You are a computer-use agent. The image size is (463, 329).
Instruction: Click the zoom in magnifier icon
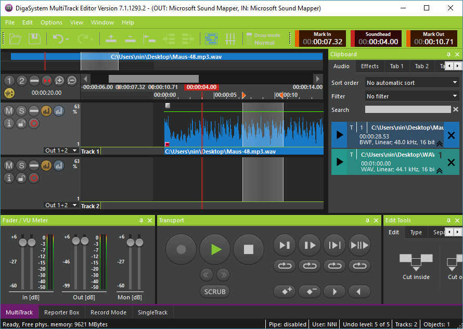(59, 80)
